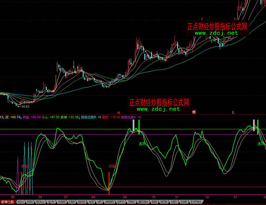The height and width of the screenshot is (205, 266).
Task: Open the BOLL indicator tab
Action: 40,202
